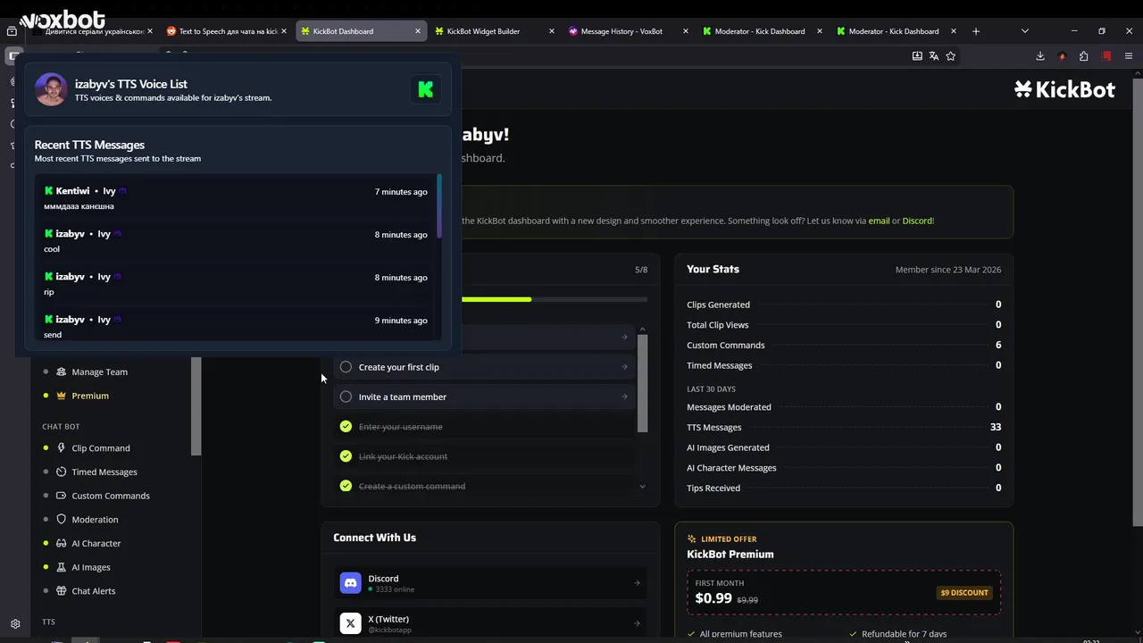The height and width of the screenshot is (643, 1143).
Task: Click the X (Twitter) logo icon
Action: pyautogui.click(x=350, y=623)
